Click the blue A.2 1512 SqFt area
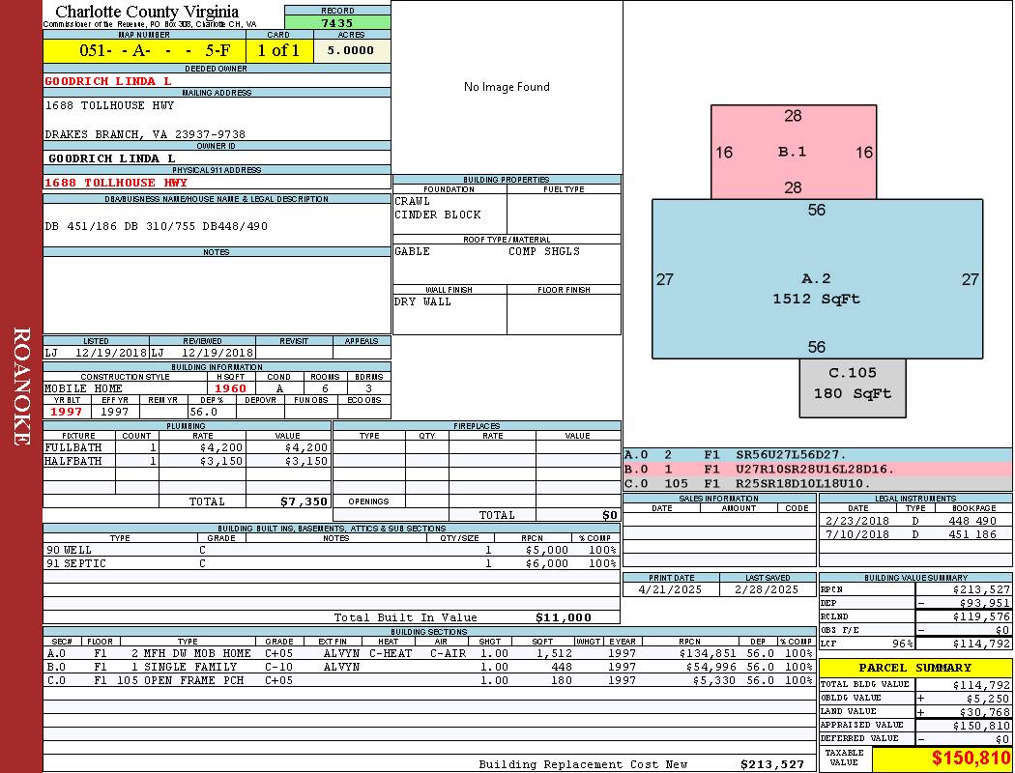 (x=816, y=289)
